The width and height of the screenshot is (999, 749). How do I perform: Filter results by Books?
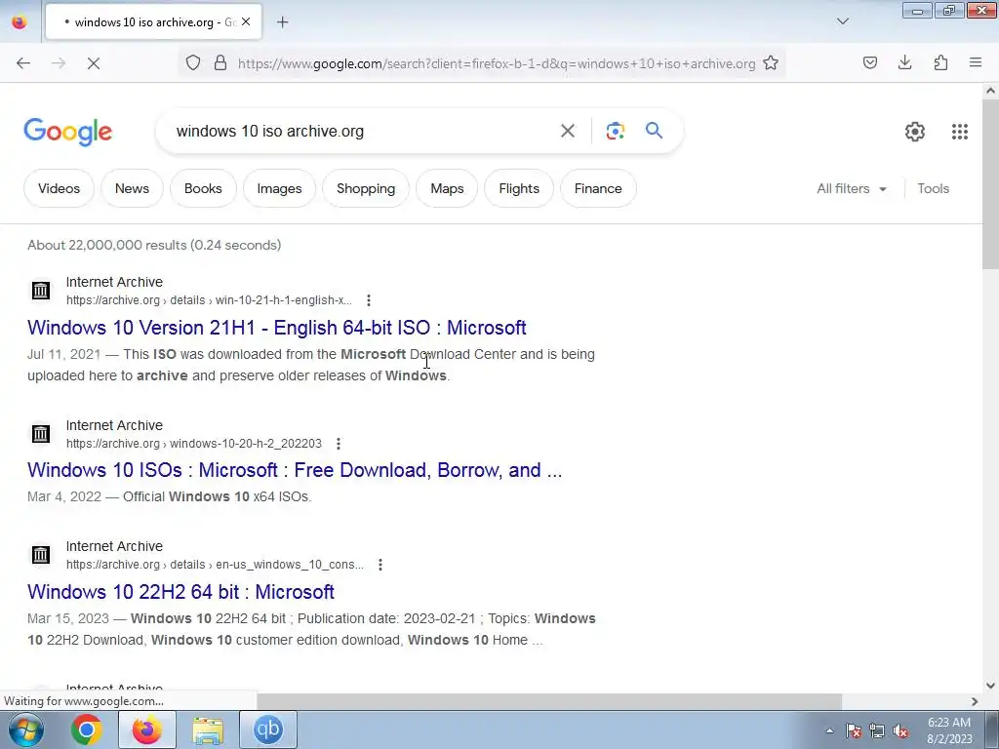(x=203, y=188)
